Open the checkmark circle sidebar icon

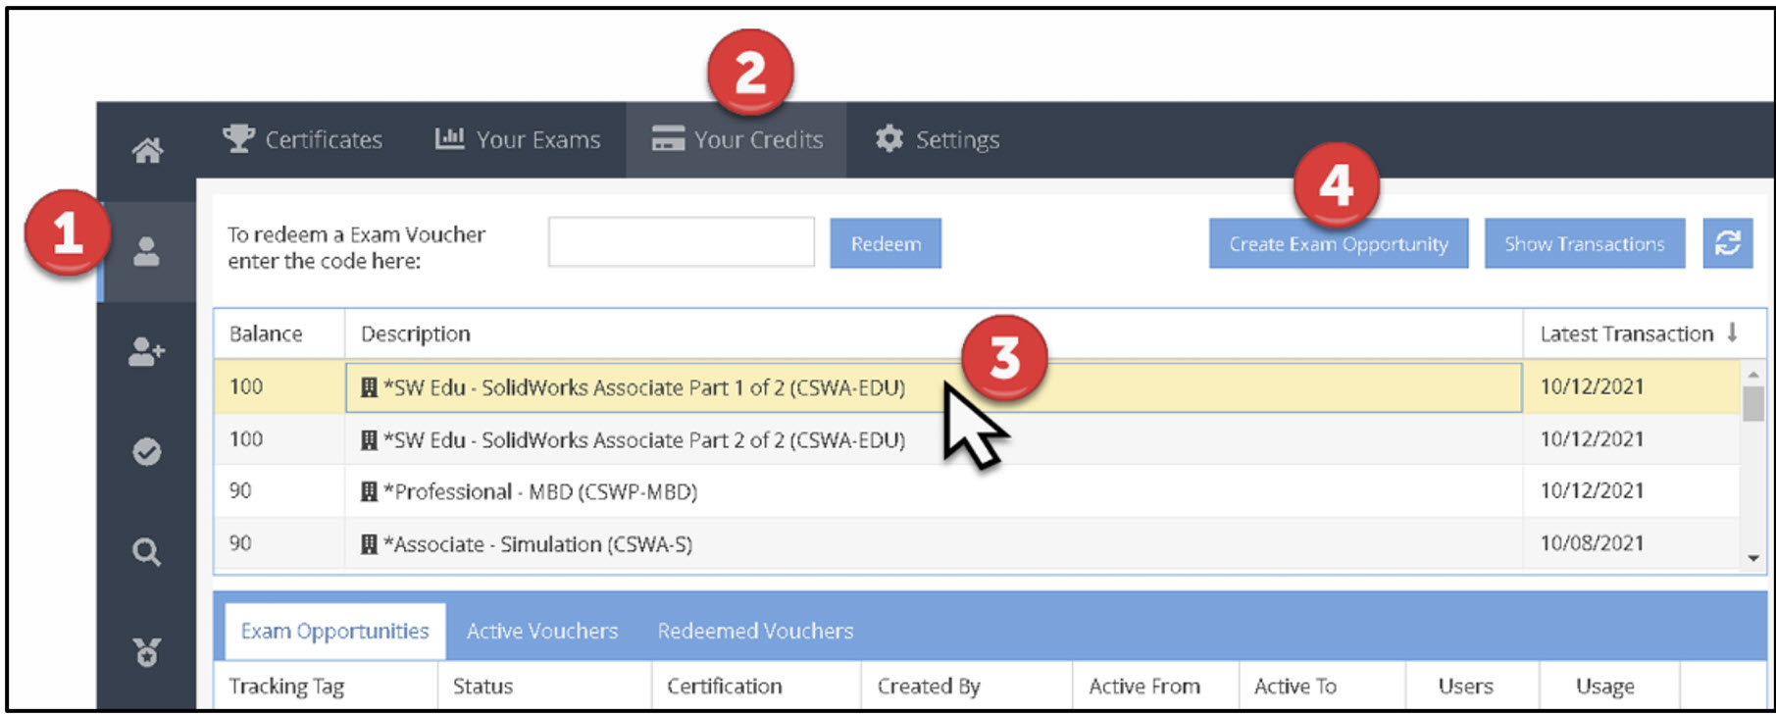147,451
